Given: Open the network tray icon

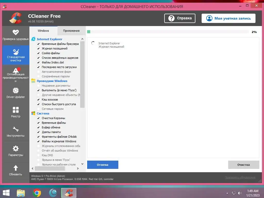Looking at the screenshot, I should pos(234,193).
